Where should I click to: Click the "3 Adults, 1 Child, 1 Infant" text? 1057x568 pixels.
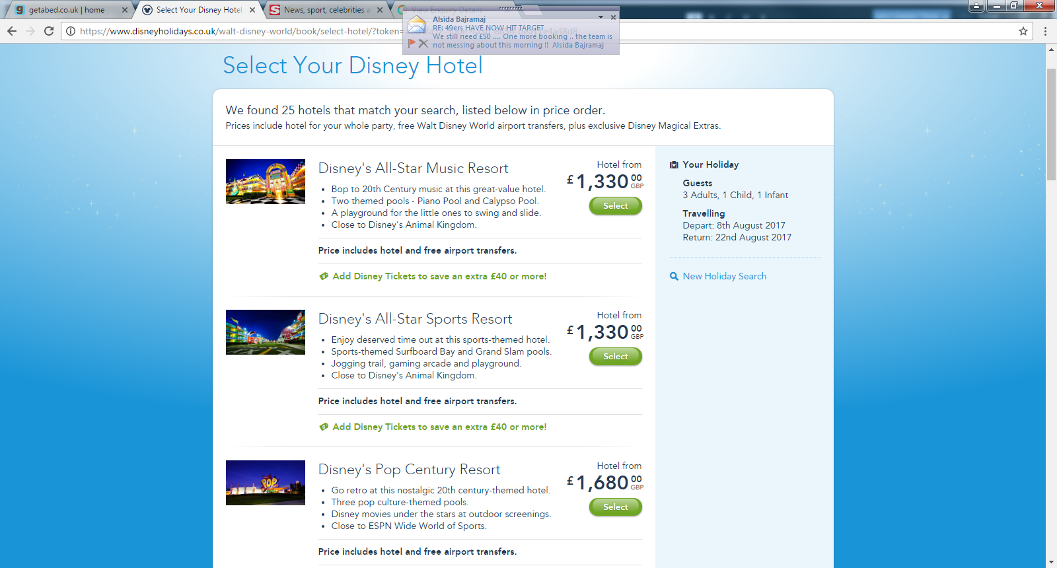click(x=735, y=195)
